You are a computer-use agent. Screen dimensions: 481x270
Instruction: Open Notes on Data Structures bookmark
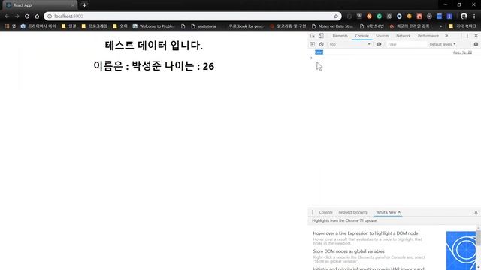[332, 26]
